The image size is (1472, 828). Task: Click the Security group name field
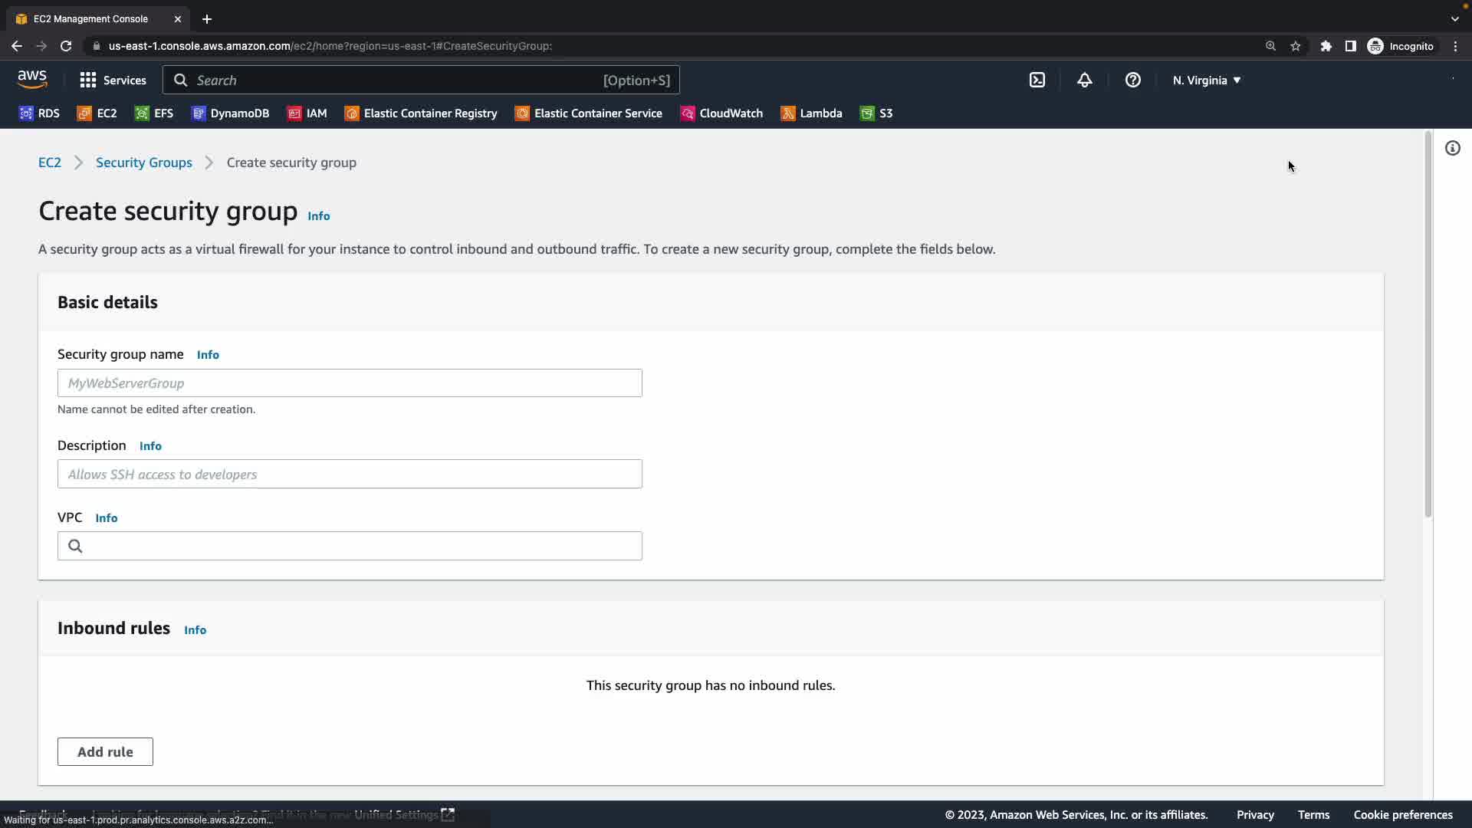350,383
